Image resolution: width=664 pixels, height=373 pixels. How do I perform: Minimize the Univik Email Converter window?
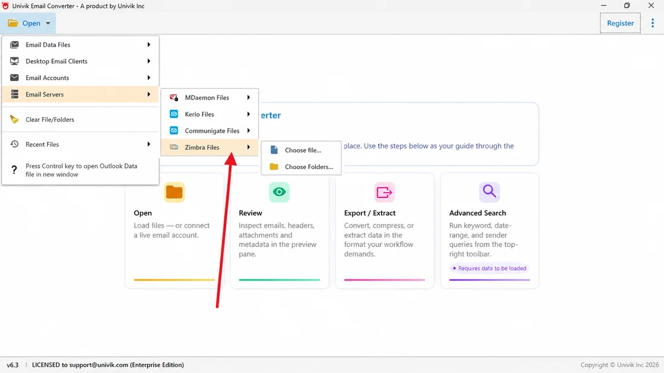[x=604, y=5]
